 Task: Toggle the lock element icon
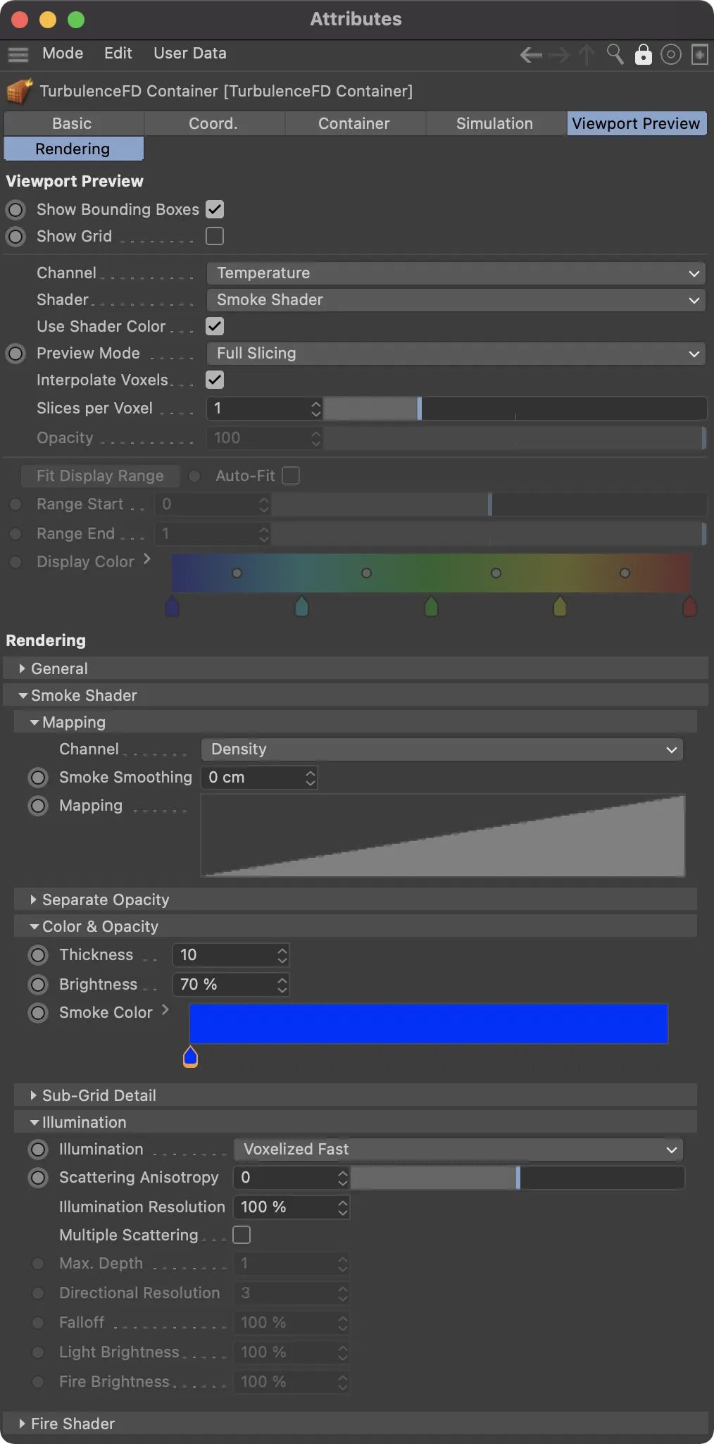(x=643, y=54)
